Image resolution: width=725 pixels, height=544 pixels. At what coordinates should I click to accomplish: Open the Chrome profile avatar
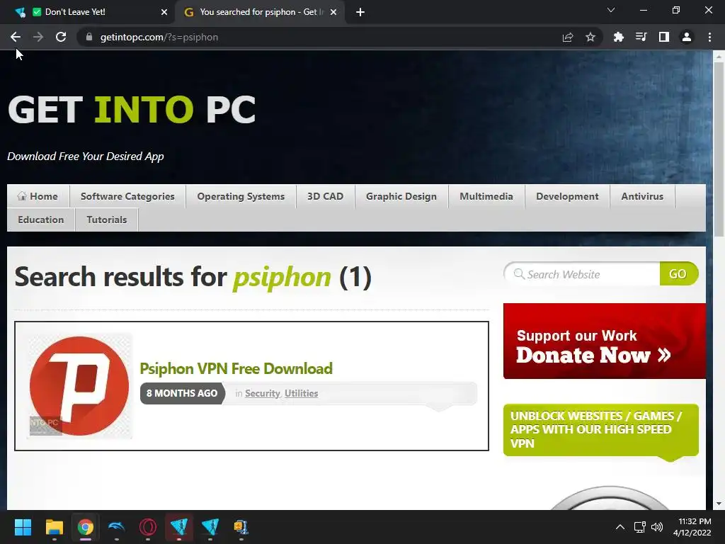(686, 37)
